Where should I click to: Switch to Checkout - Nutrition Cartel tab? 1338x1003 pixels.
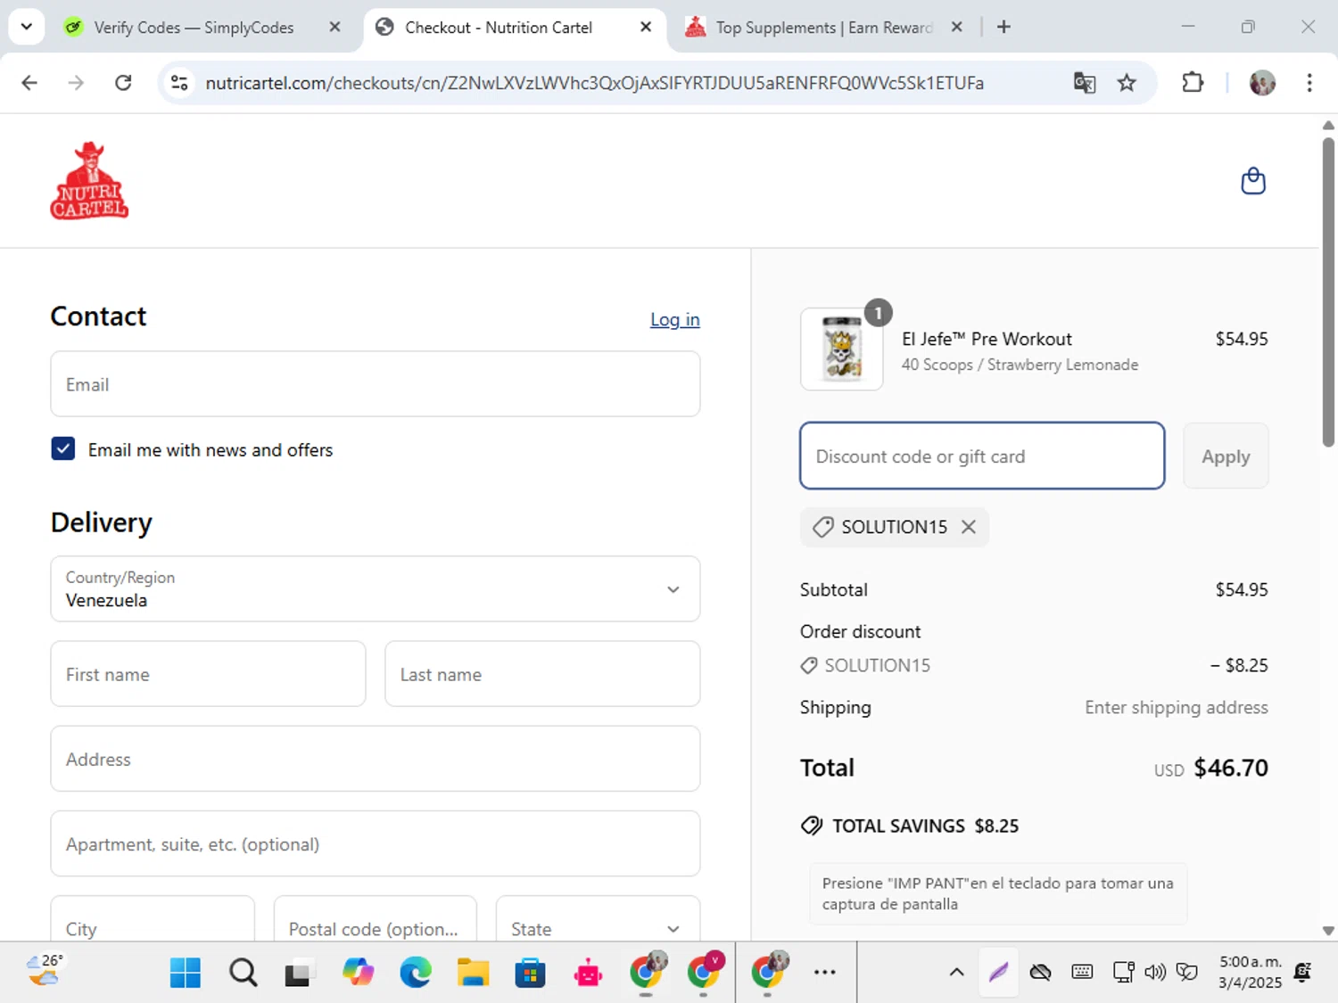coord(515,27)
